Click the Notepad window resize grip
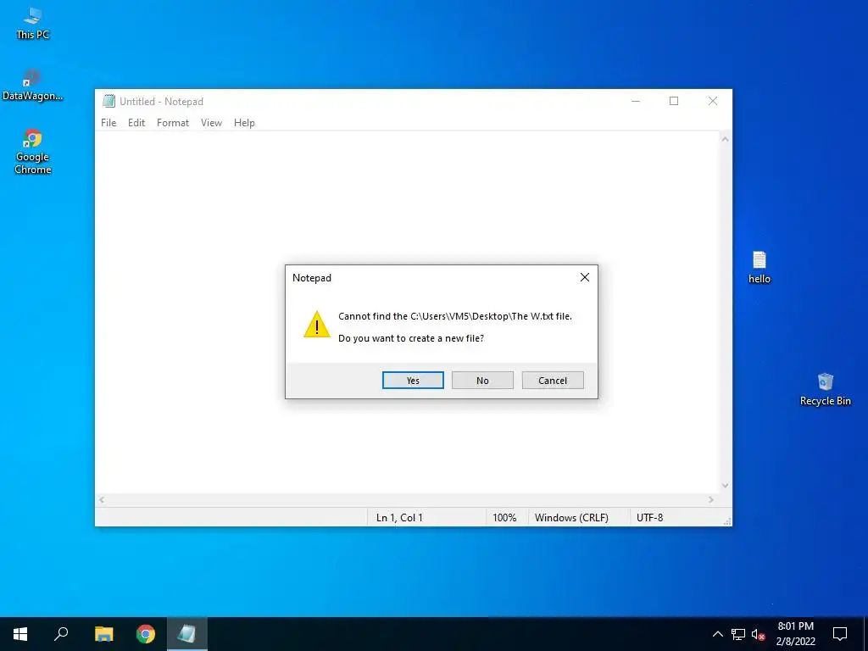Screen dimensions: 868x651 click(x=726, y=521)
